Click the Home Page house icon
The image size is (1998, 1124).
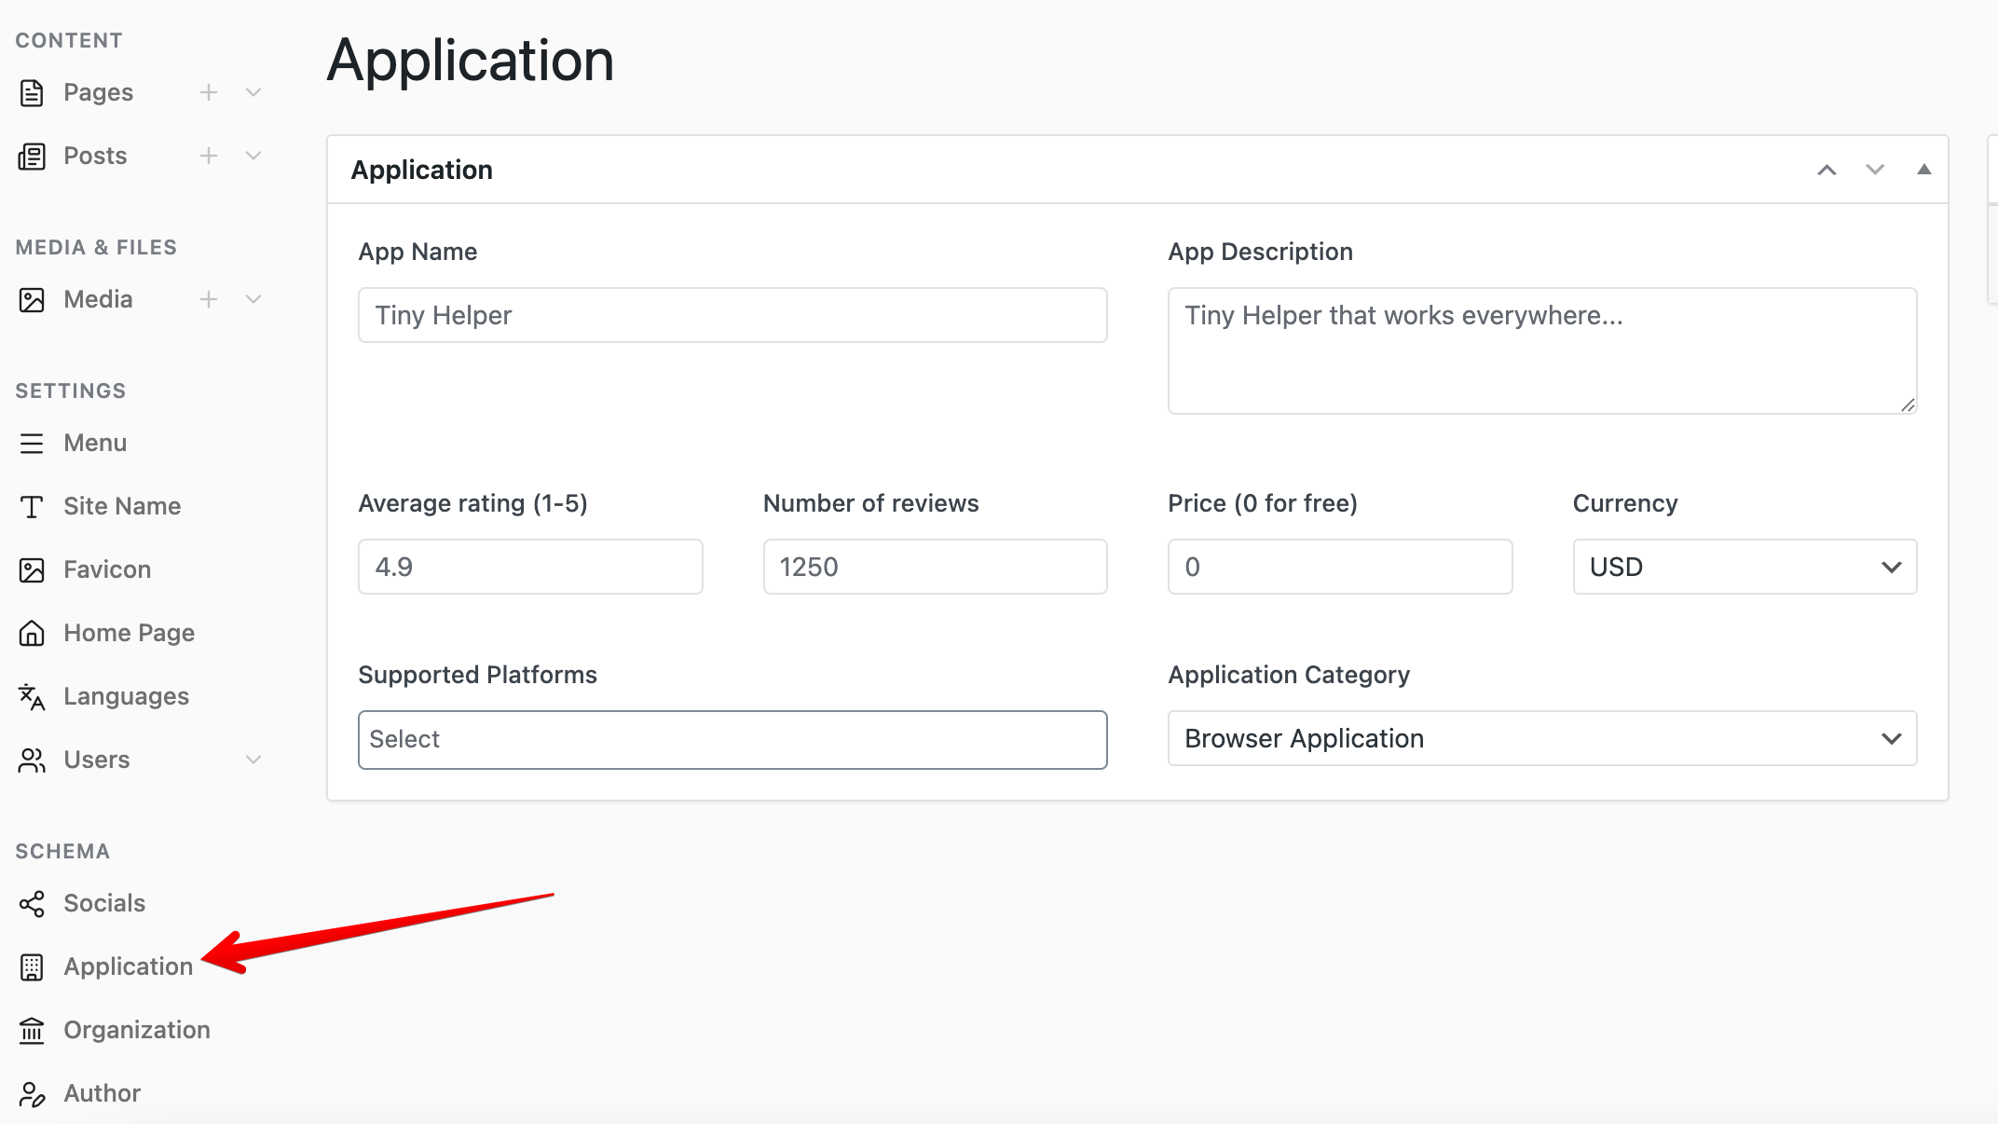(x=32, y=633)
